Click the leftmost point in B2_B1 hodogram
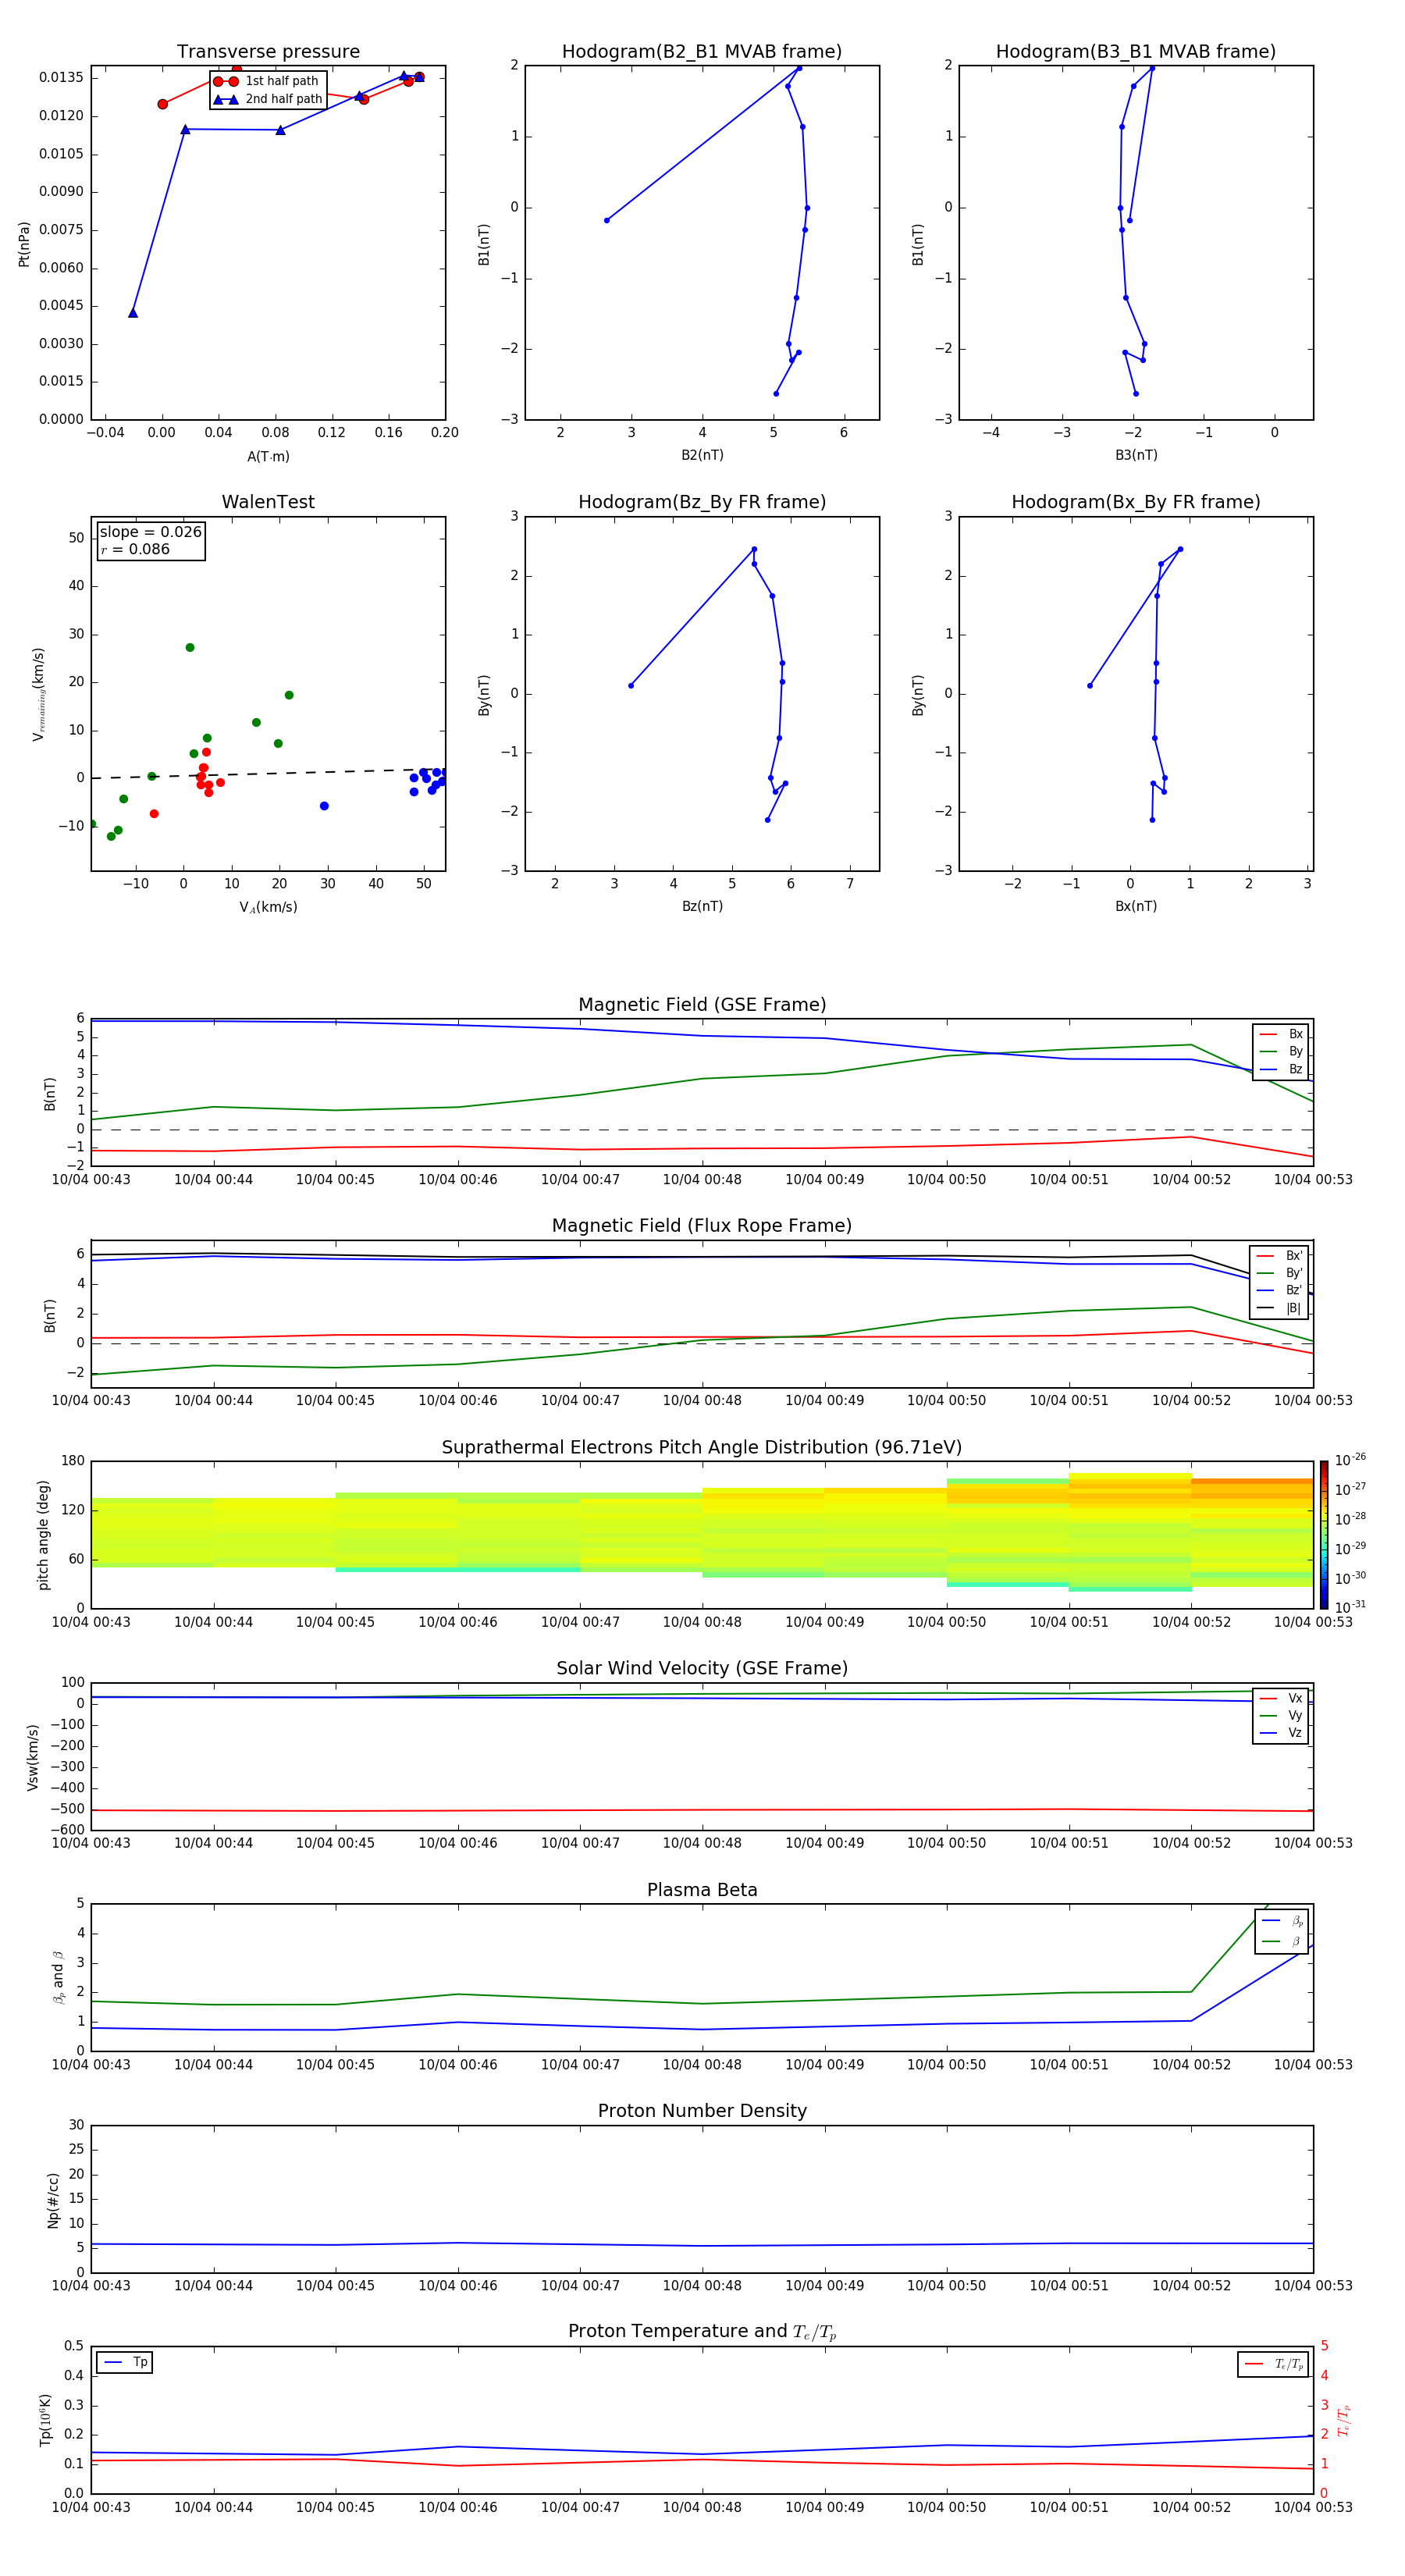1405x2576 pixels. [607, 220]
